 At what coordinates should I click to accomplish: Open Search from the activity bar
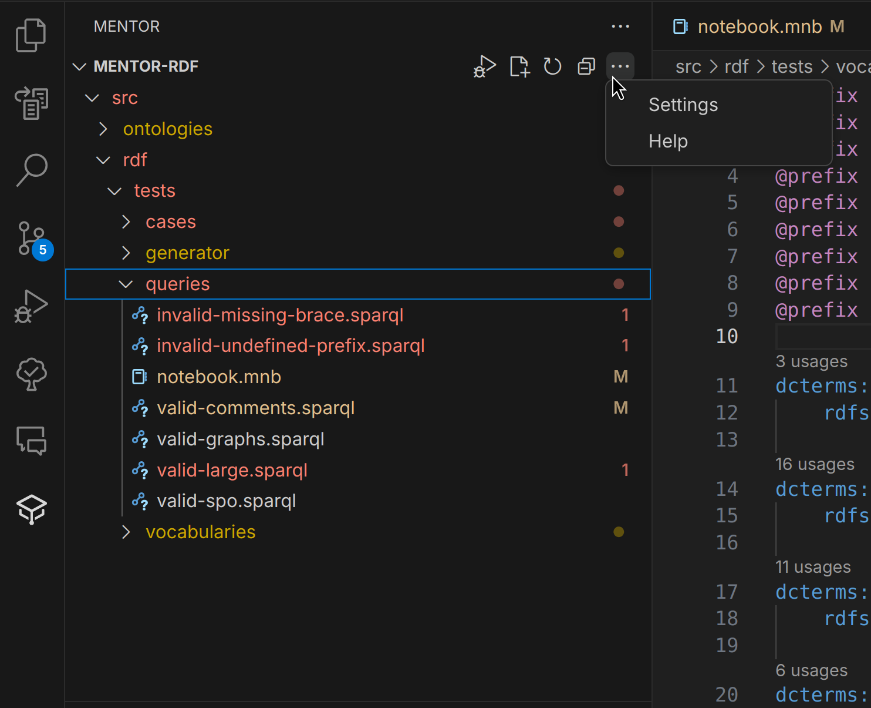31,170
